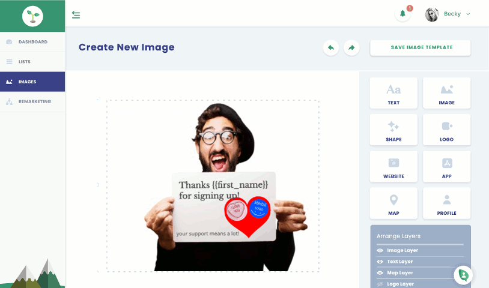Add a Text element
Viewport: 489px width, 288px height.
393,93
